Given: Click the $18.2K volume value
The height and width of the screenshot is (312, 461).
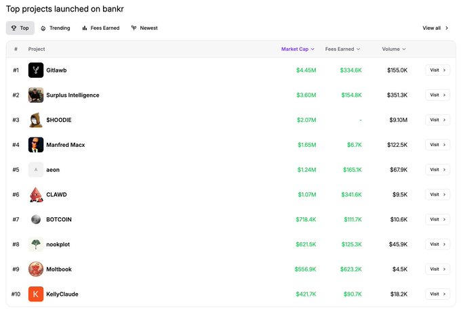Looking at the screenshot, I should point(399,294).
